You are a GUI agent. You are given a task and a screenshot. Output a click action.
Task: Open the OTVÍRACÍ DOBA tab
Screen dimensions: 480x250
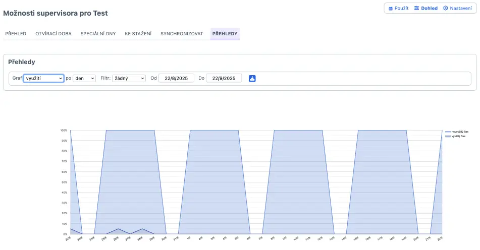[x=54, y=34]
